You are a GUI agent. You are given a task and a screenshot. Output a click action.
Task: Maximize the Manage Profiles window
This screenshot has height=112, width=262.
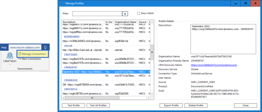coord(246,3)
